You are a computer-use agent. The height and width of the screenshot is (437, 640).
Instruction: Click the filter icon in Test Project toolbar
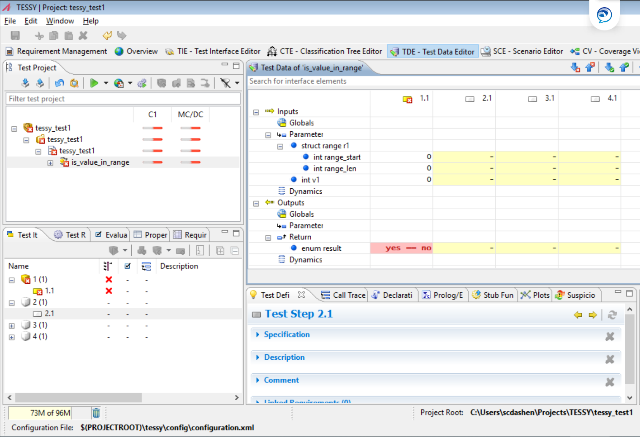pos(225,83)
